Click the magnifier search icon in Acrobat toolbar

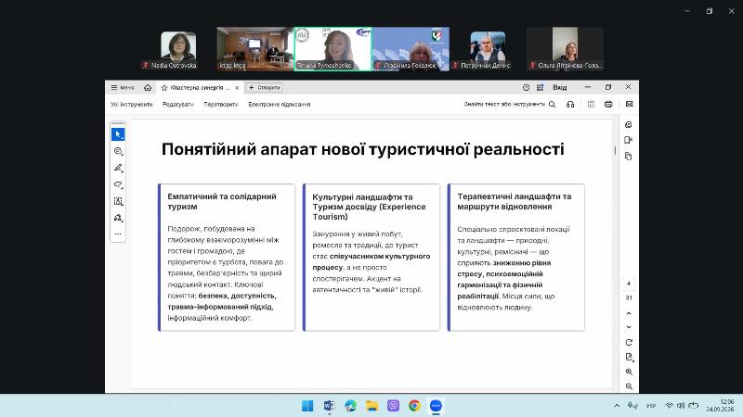[552, 104]
